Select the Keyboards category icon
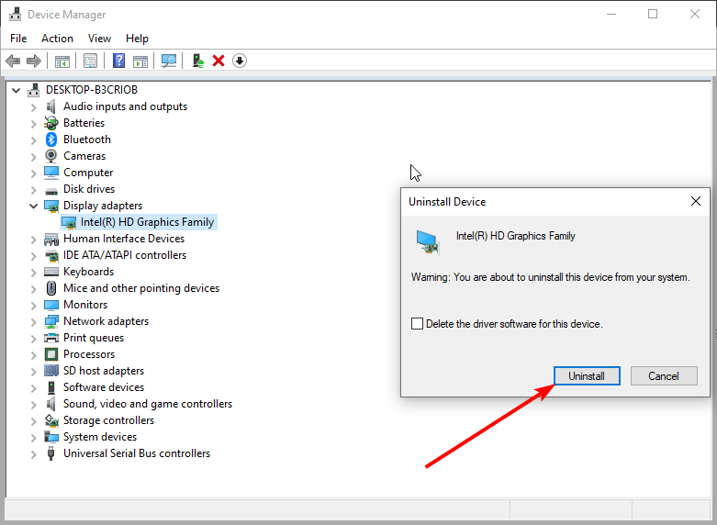Image resolution: width=717 pixels, height=525 pixels. [51, 272]
